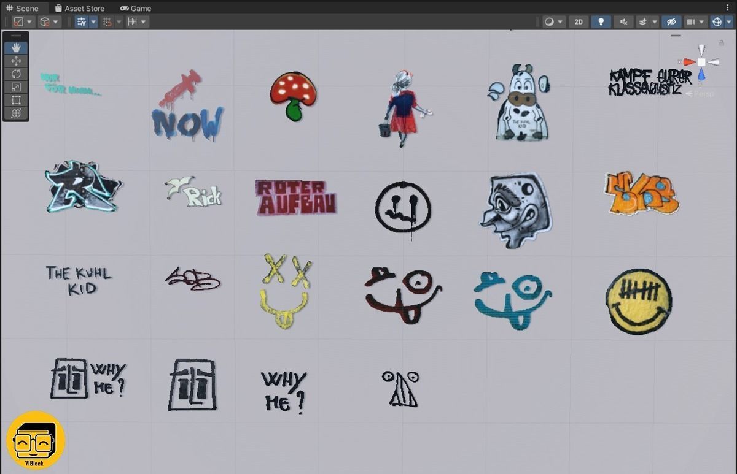Viewport: 737px width, 474px height.
Task: Click the snap increment ruler icon
Action: [x=132, y=21]
